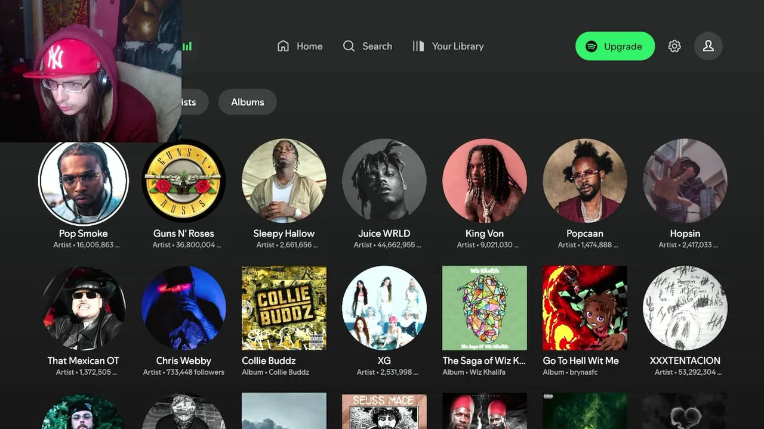Open King Von artist picture
This screenshot has height=429, width=764.
coord(485,181)
